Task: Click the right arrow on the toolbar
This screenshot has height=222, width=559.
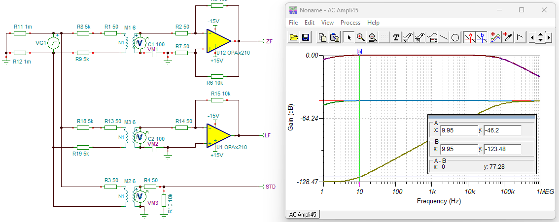Action: pos(549,38)
